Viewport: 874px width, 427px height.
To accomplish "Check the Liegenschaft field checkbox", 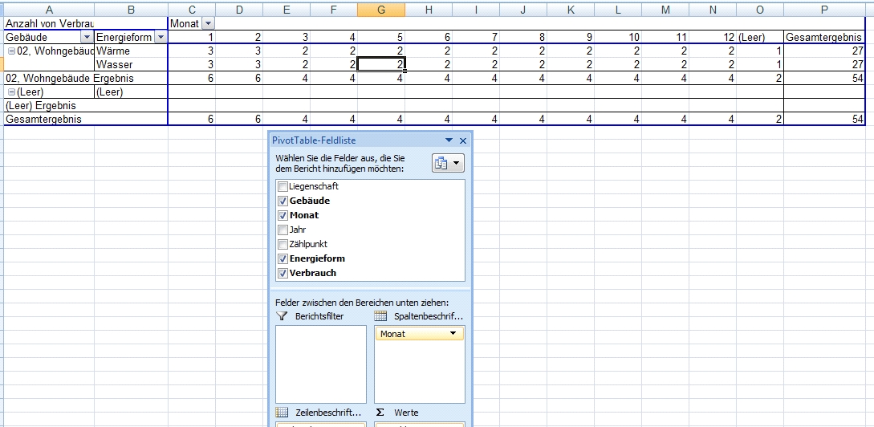I will [x=283, y=186].
